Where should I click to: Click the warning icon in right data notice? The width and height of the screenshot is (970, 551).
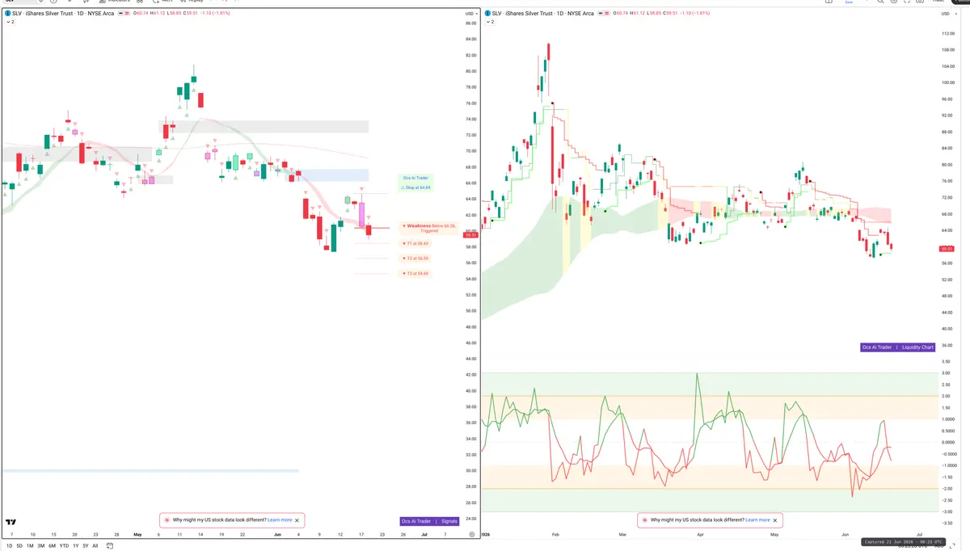coord(644,520)
